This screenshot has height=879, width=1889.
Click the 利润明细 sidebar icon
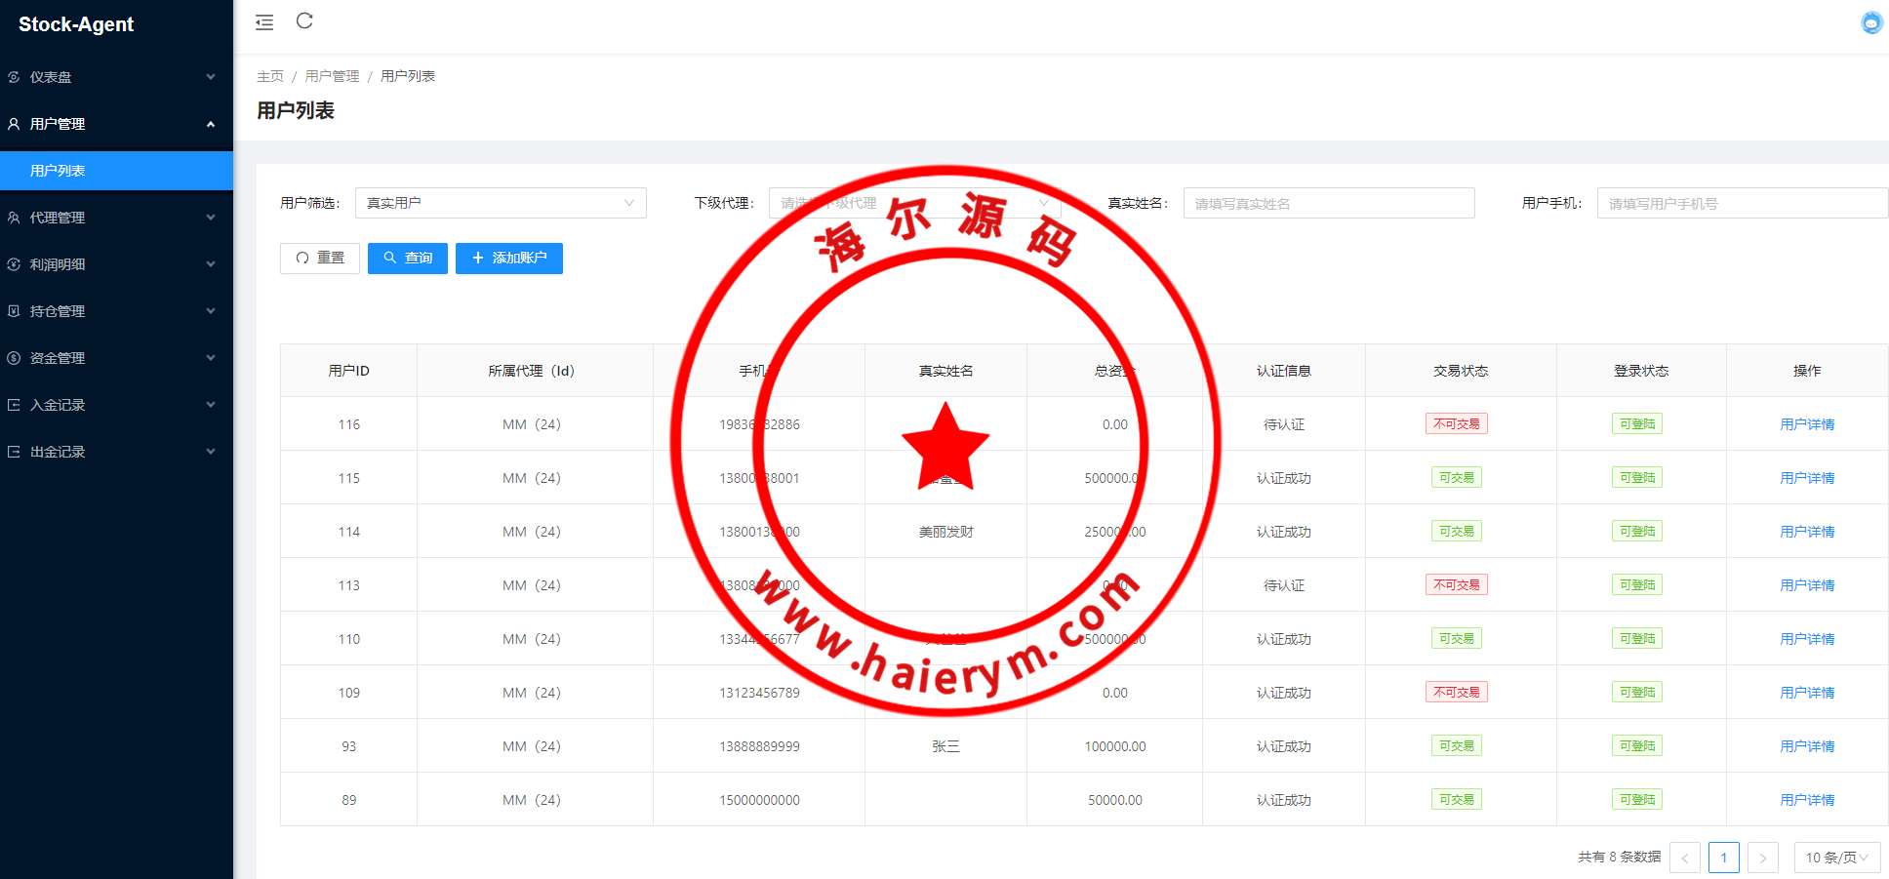coord(14,264)
